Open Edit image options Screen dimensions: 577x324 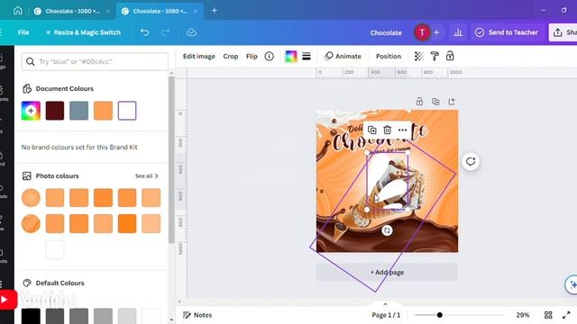pyautogui.click(x=198, y=56)
